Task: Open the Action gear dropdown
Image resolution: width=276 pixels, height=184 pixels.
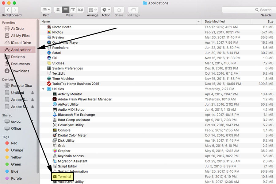Action: pos(106,10)
